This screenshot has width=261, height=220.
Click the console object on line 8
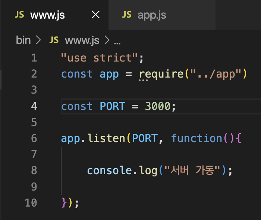[x=110, y=170]
